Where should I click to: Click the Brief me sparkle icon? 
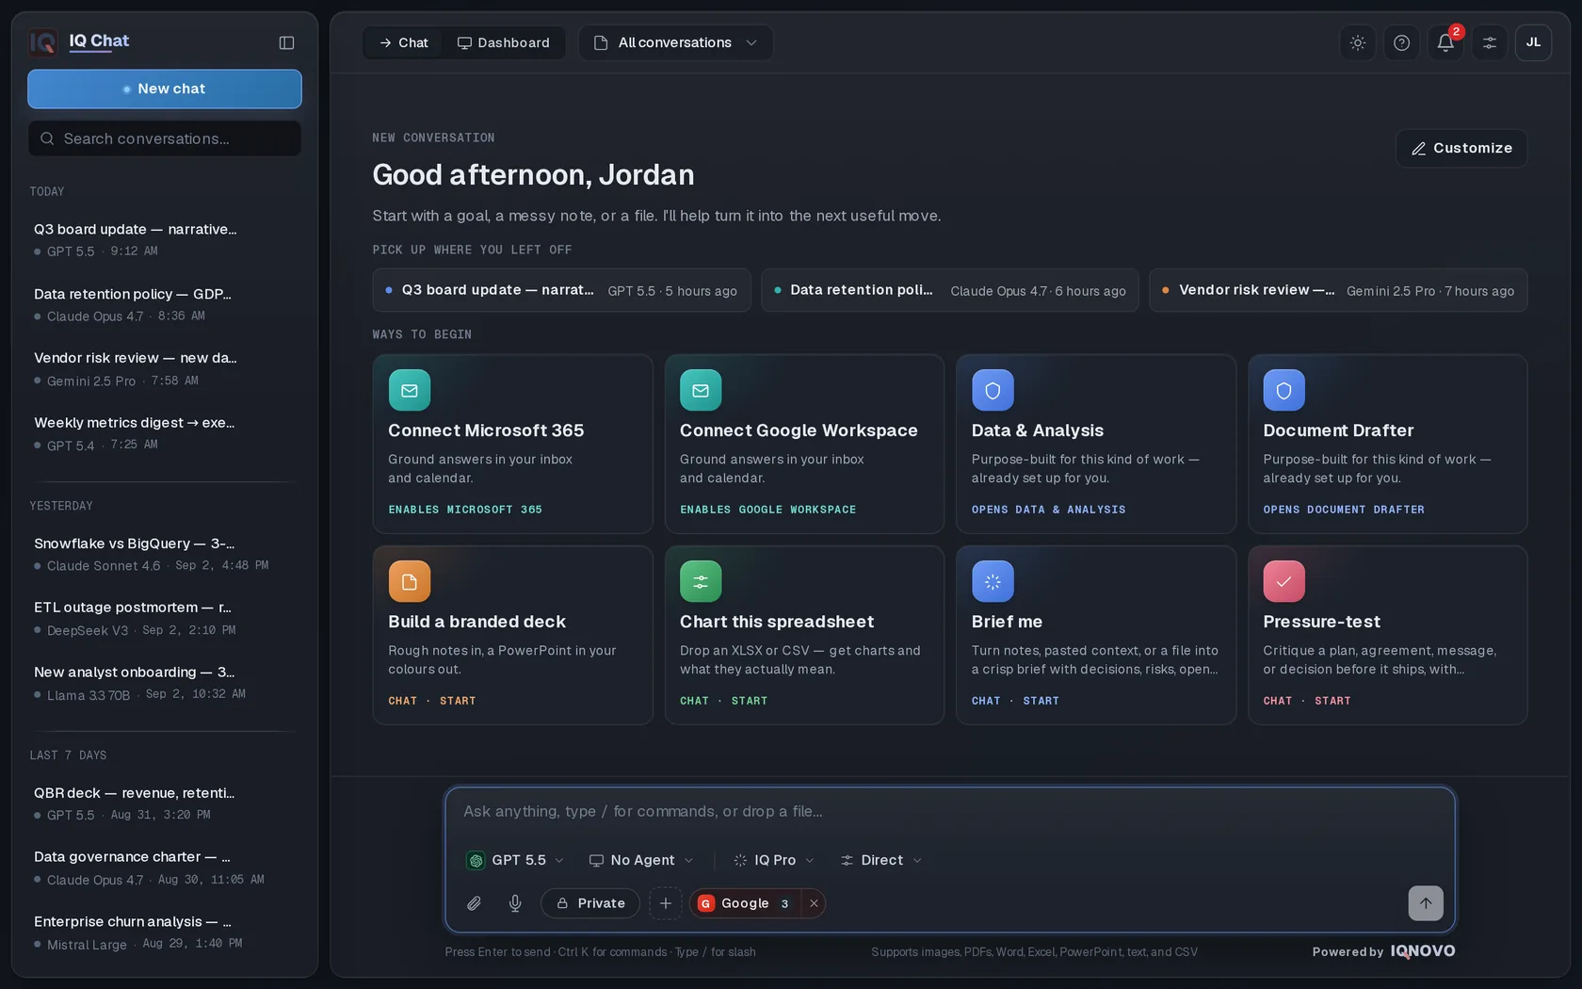(x=993, y=581)
